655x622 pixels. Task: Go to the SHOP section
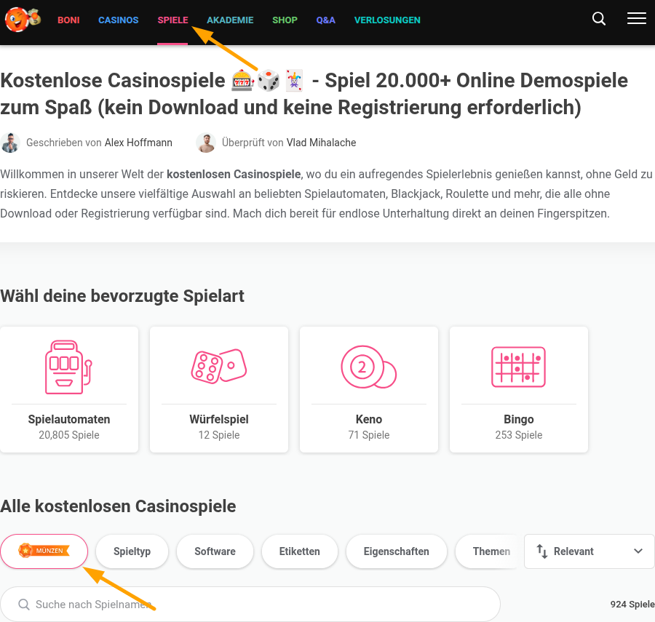pos(285,20)
